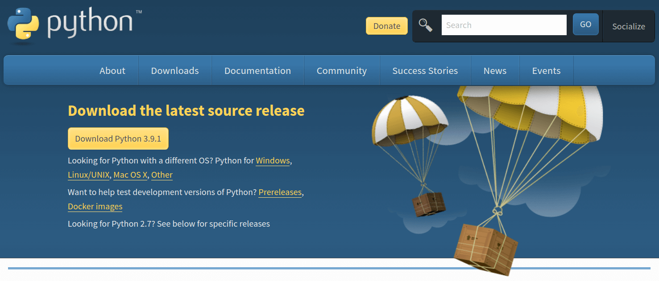Screen dimensions: 659x281
Task: Open the Other platforms link
Action: point(162,175)
